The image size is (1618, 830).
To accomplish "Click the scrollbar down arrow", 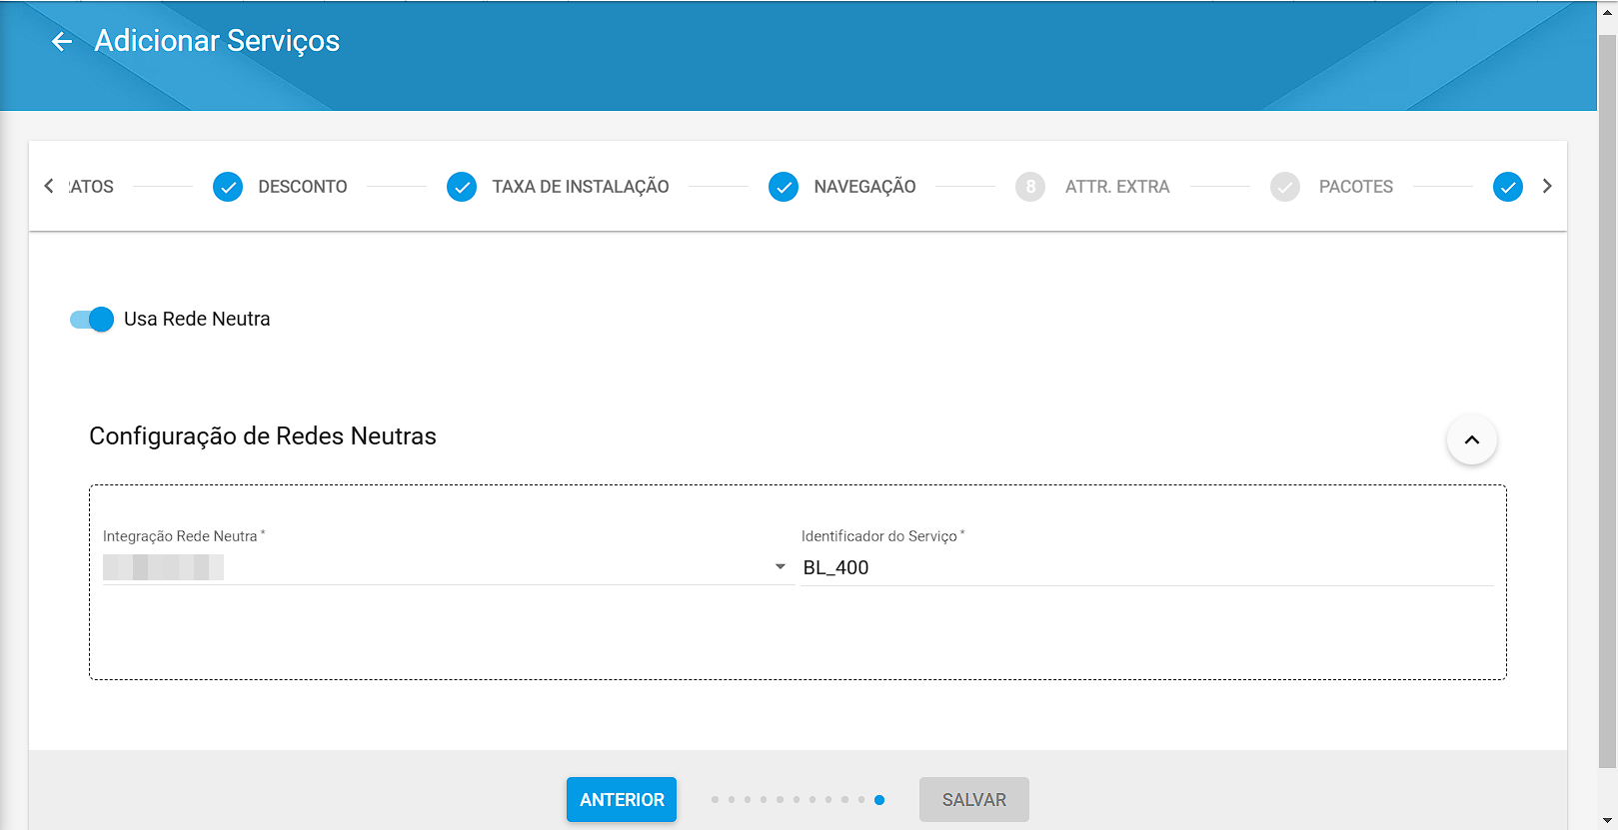I will coord(1608,821).
